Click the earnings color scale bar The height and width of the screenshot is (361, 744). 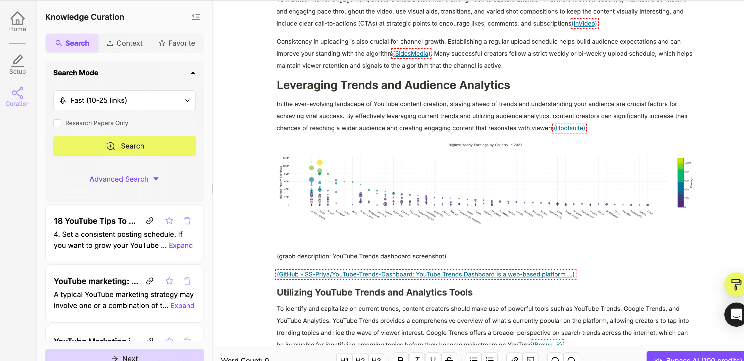[x=680, y=182]
